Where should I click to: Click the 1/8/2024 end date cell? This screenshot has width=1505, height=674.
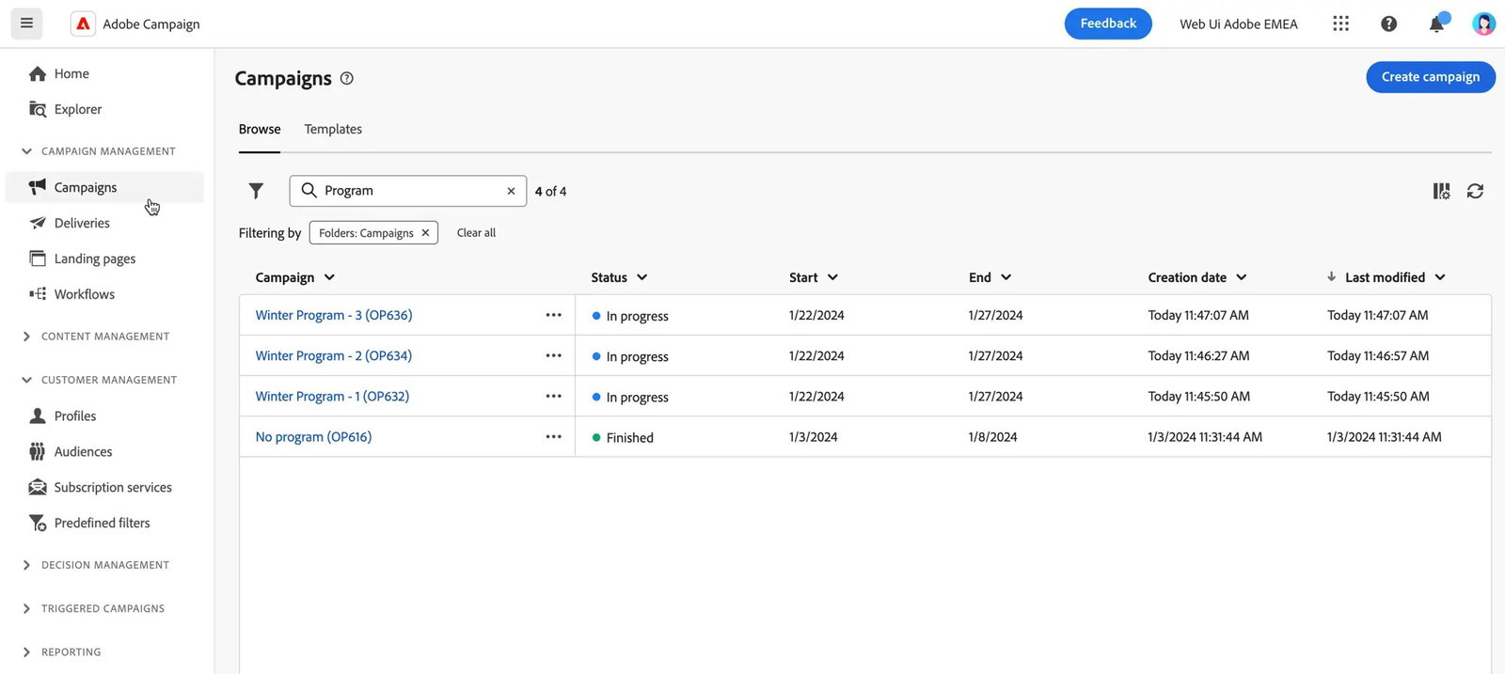coord(993,436)
